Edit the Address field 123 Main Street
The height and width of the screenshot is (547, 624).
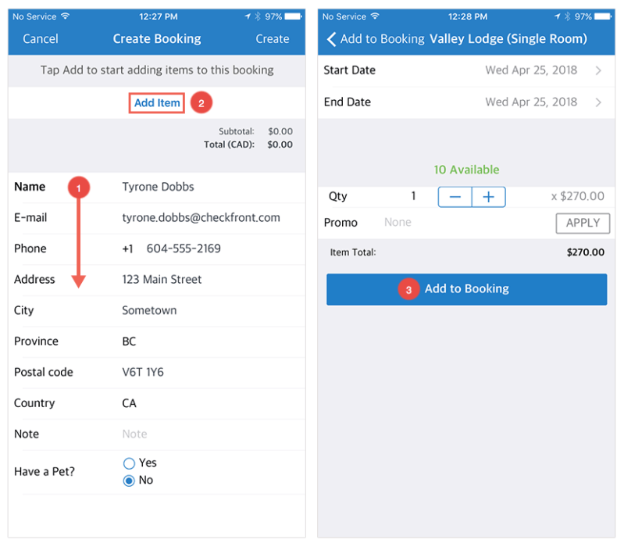tap(162, 280)
